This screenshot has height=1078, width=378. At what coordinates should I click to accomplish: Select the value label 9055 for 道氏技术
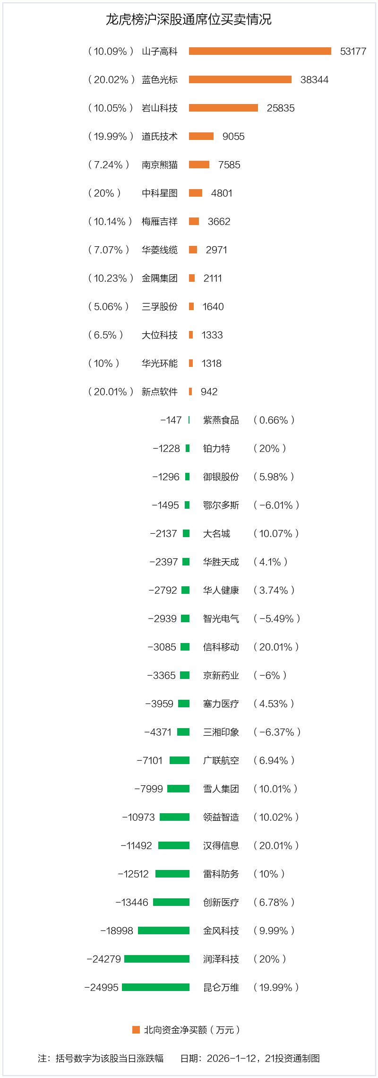(x=233, y=137)
